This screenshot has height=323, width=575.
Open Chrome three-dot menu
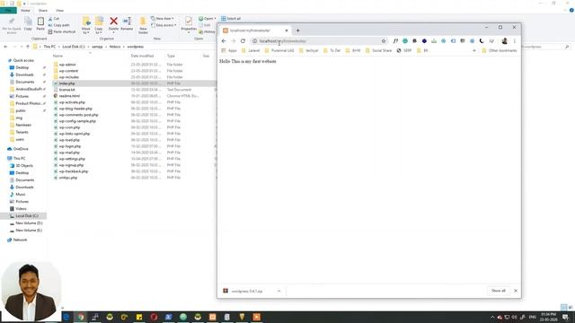[x=515, y=41]
